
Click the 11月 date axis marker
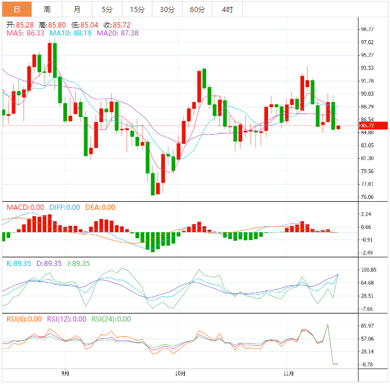point(289,373)
